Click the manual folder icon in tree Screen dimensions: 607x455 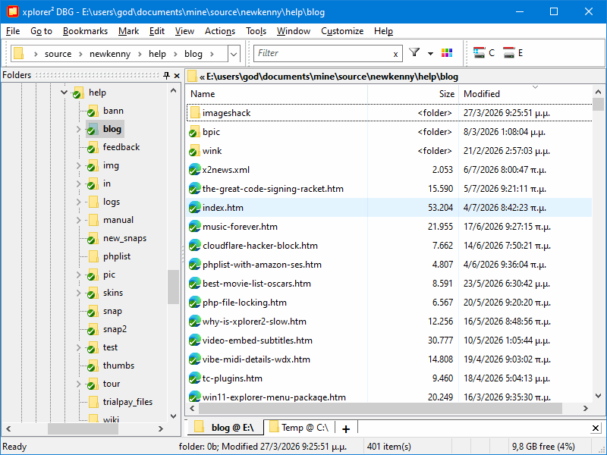(x=93, y=220)
